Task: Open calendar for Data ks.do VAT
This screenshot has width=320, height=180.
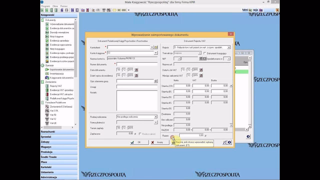Action: [201, 70]
